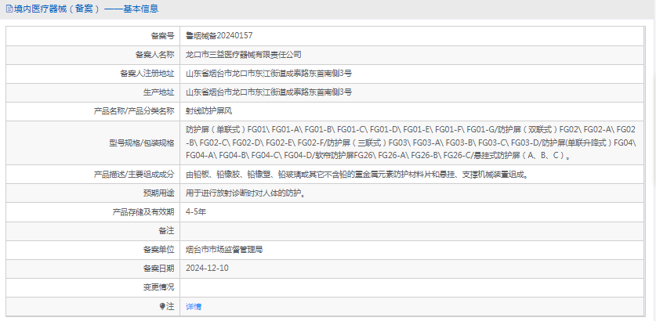Click the bullet icon beside 注 label
The height and width of the screenshot is (321, 656).
tap(162, 307)
